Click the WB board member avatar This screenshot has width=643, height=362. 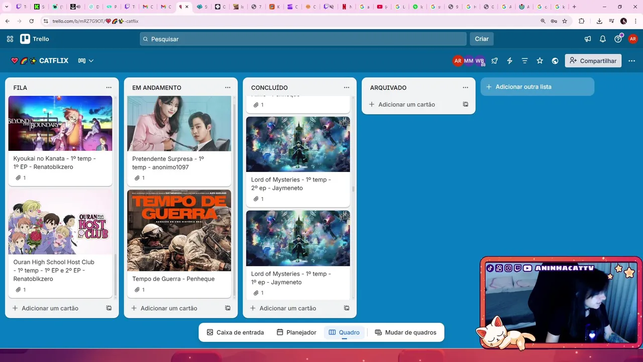(480, 61)
